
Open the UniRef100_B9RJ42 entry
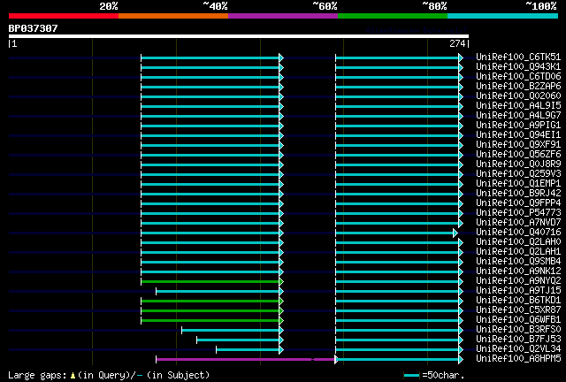click(518, 194)
